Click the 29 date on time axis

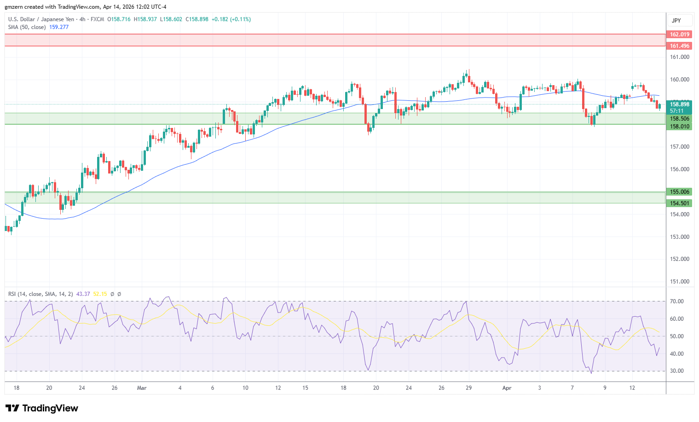(x=468, y=388)
